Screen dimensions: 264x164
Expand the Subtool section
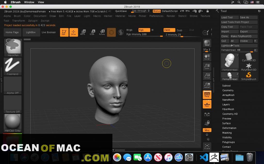click(226, 86)
